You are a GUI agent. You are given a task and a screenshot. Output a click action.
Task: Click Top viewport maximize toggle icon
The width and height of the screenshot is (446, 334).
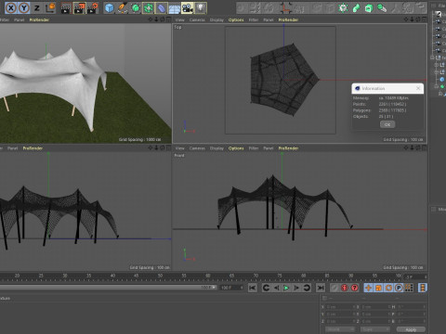click(424, 19)
